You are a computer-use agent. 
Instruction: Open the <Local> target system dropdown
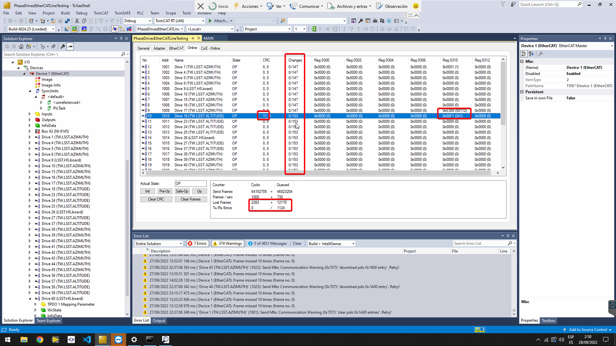[x=210, y=29]
